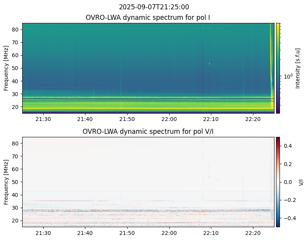Select the pol I dynamic spectrum title
The height and width of the screenshot is (240, 308).
(148, 18)
